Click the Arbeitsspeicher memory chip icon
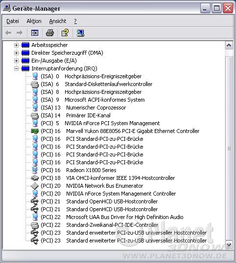The height and width of the screenshot is (263, 236). coord(25,45)
